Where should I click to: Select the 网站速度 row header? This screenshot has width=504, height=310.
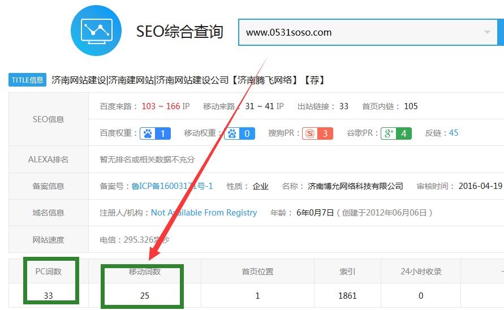(49, 240)
